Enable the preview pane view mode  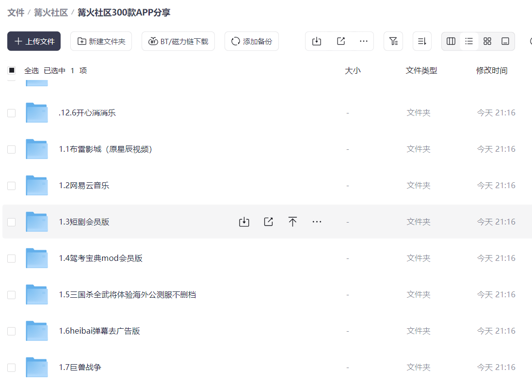tap(504, 41)
